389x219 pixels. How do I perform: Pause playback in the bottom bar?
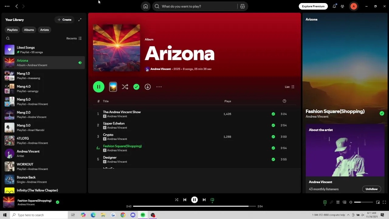coord(194,200)
